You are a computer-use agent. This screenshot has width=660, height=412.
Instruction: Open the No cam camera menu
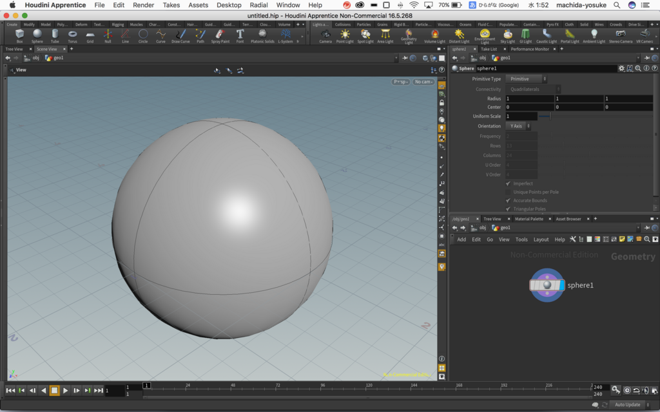(423, 82)
